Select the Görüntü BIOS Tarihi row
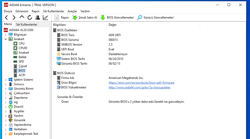 [x=74, y=64]
